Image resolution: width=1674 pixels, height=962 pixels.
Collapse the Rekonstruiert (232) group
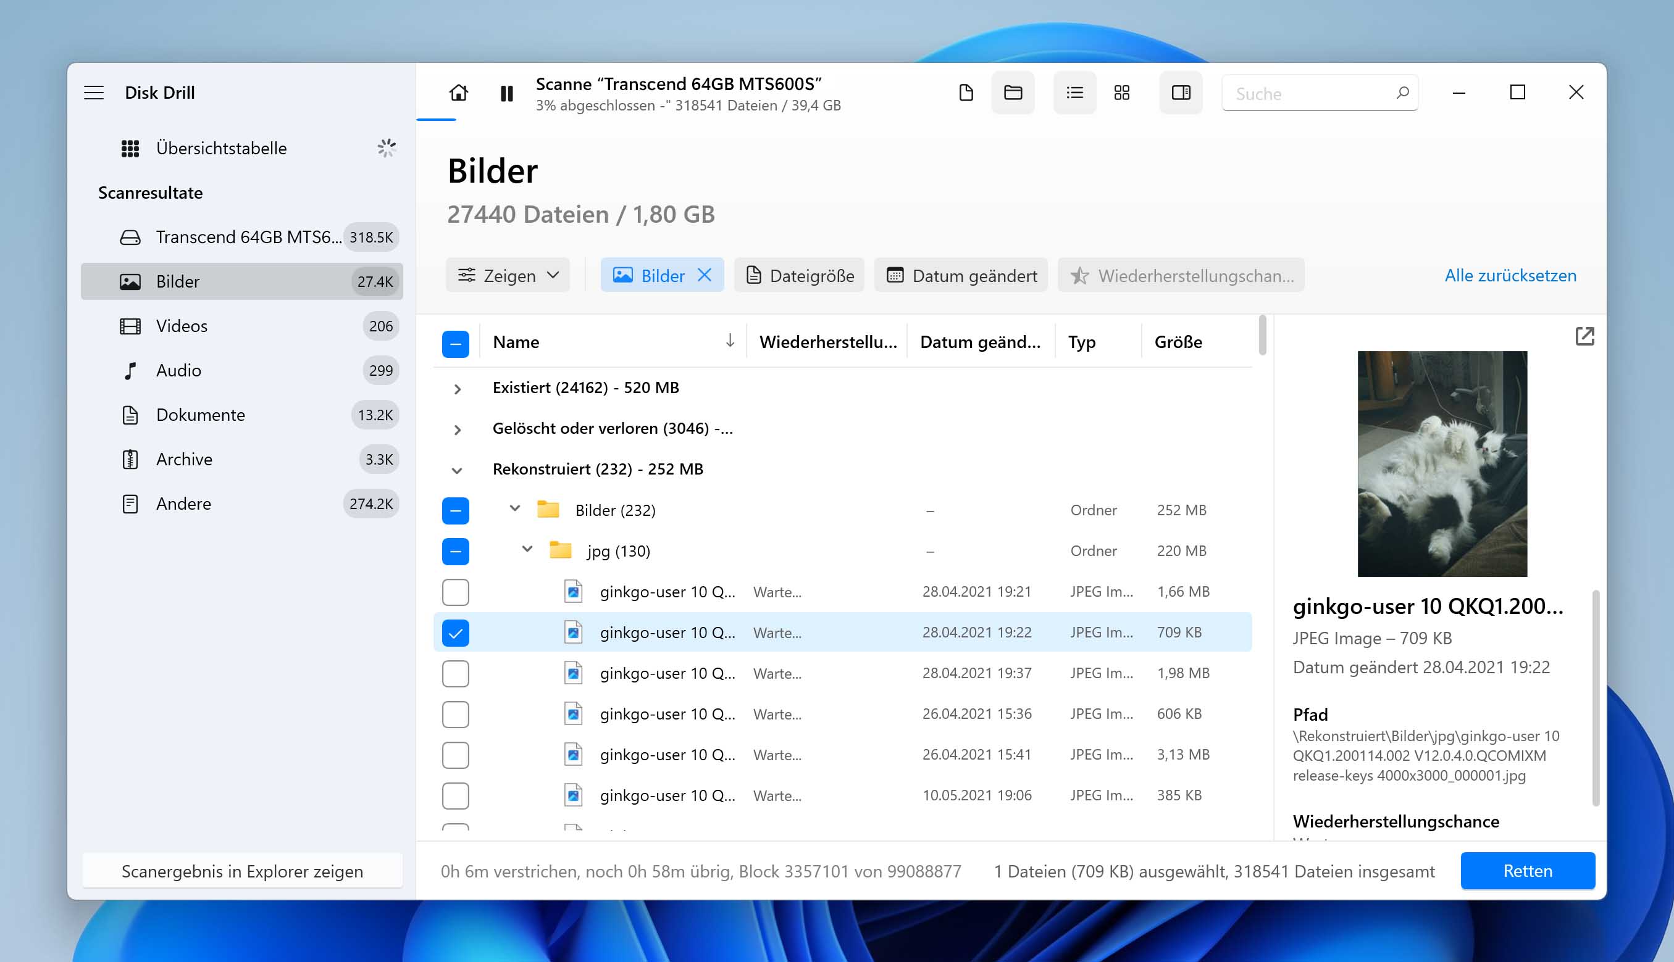457,470
